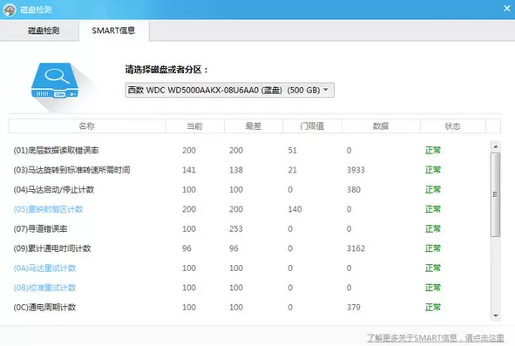
Task: Sort by the 最差 column header
Action: (254, 126)
